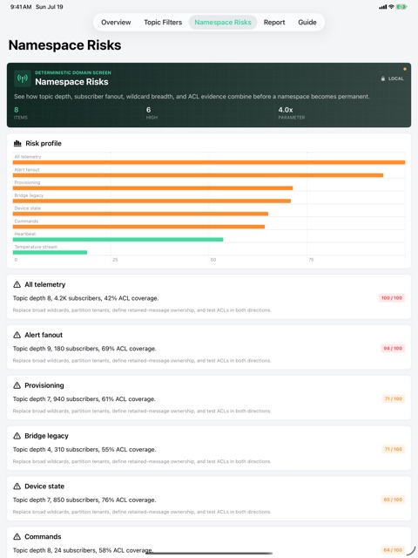Viewport: 418px width, 558px height.
Task: Click the Commands chart bar
Action: coord(138,227)
